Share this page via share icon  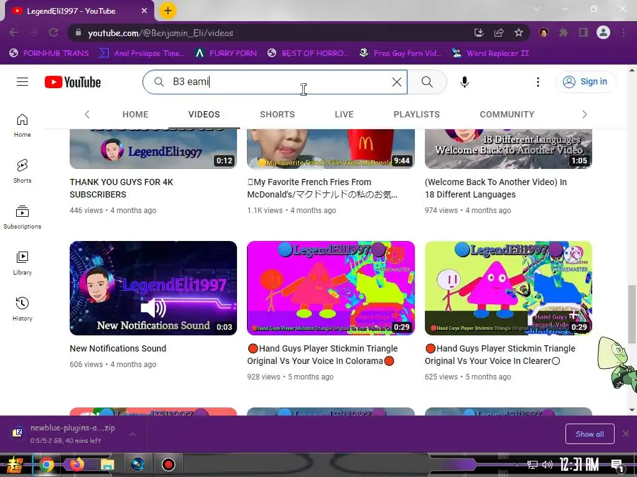pos(499,32)
